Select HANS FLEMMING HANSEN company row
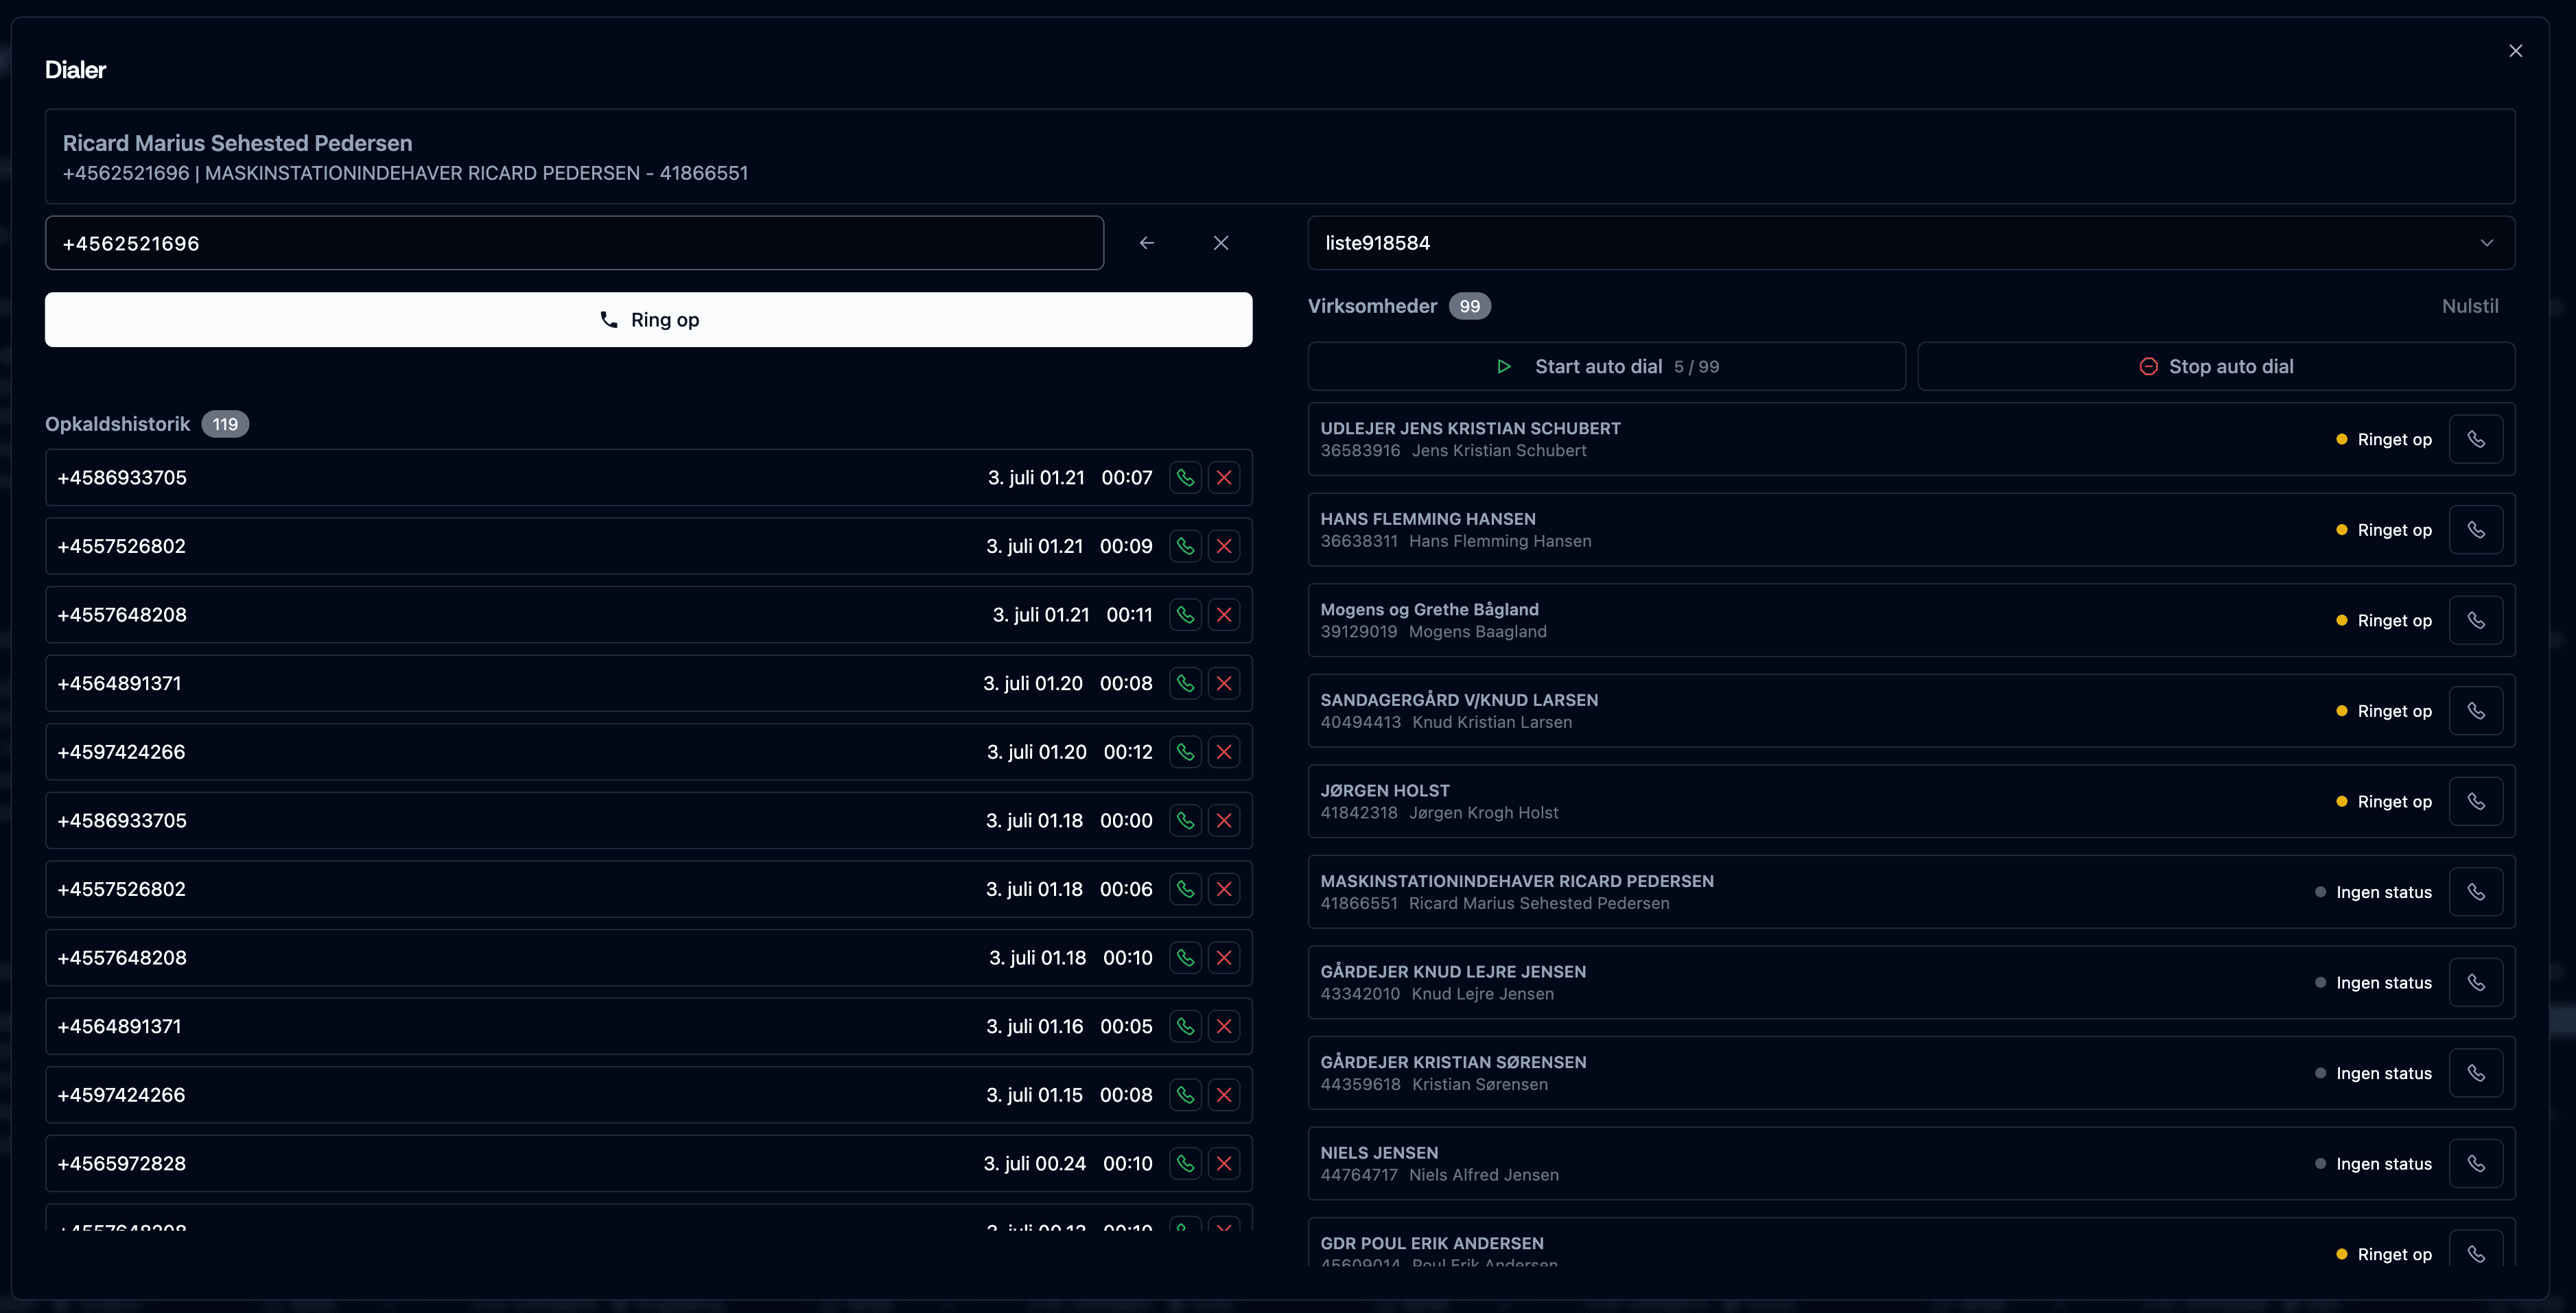 click(1800, 530)
